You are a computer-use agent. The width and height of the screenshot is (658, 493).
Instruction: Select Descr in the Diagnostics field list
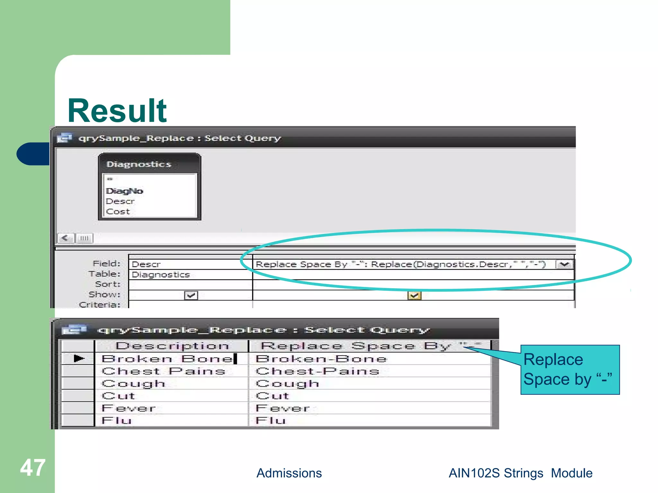coord(120,201)
